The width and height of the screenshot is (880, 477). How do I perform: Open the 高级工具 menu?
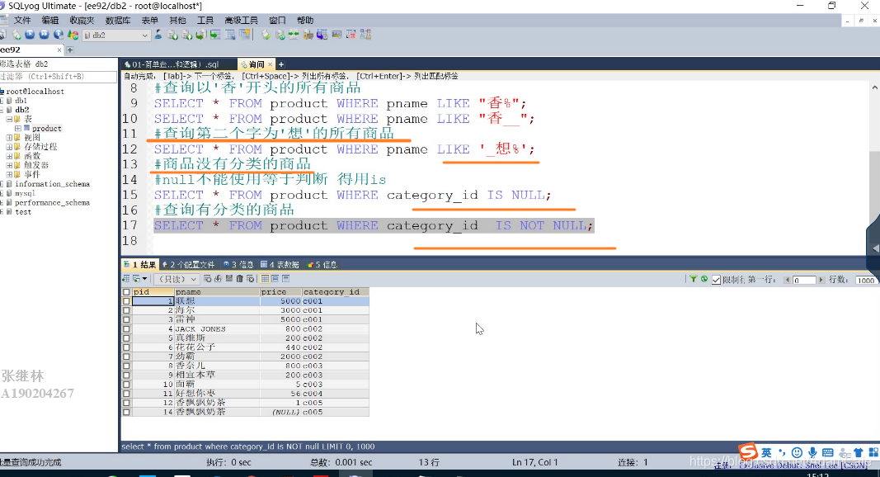click(x=241, y=21)
